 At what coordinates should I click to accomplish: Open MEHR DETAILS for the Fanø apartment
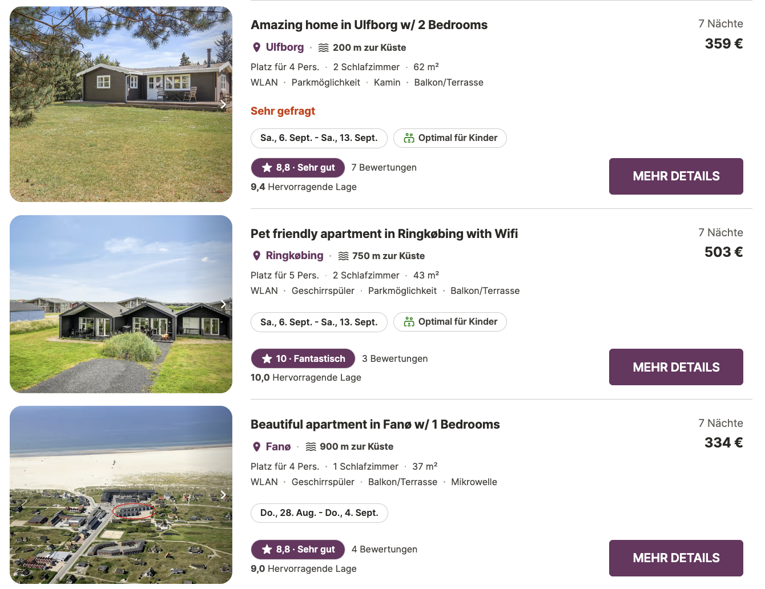[x=676, y=558]
